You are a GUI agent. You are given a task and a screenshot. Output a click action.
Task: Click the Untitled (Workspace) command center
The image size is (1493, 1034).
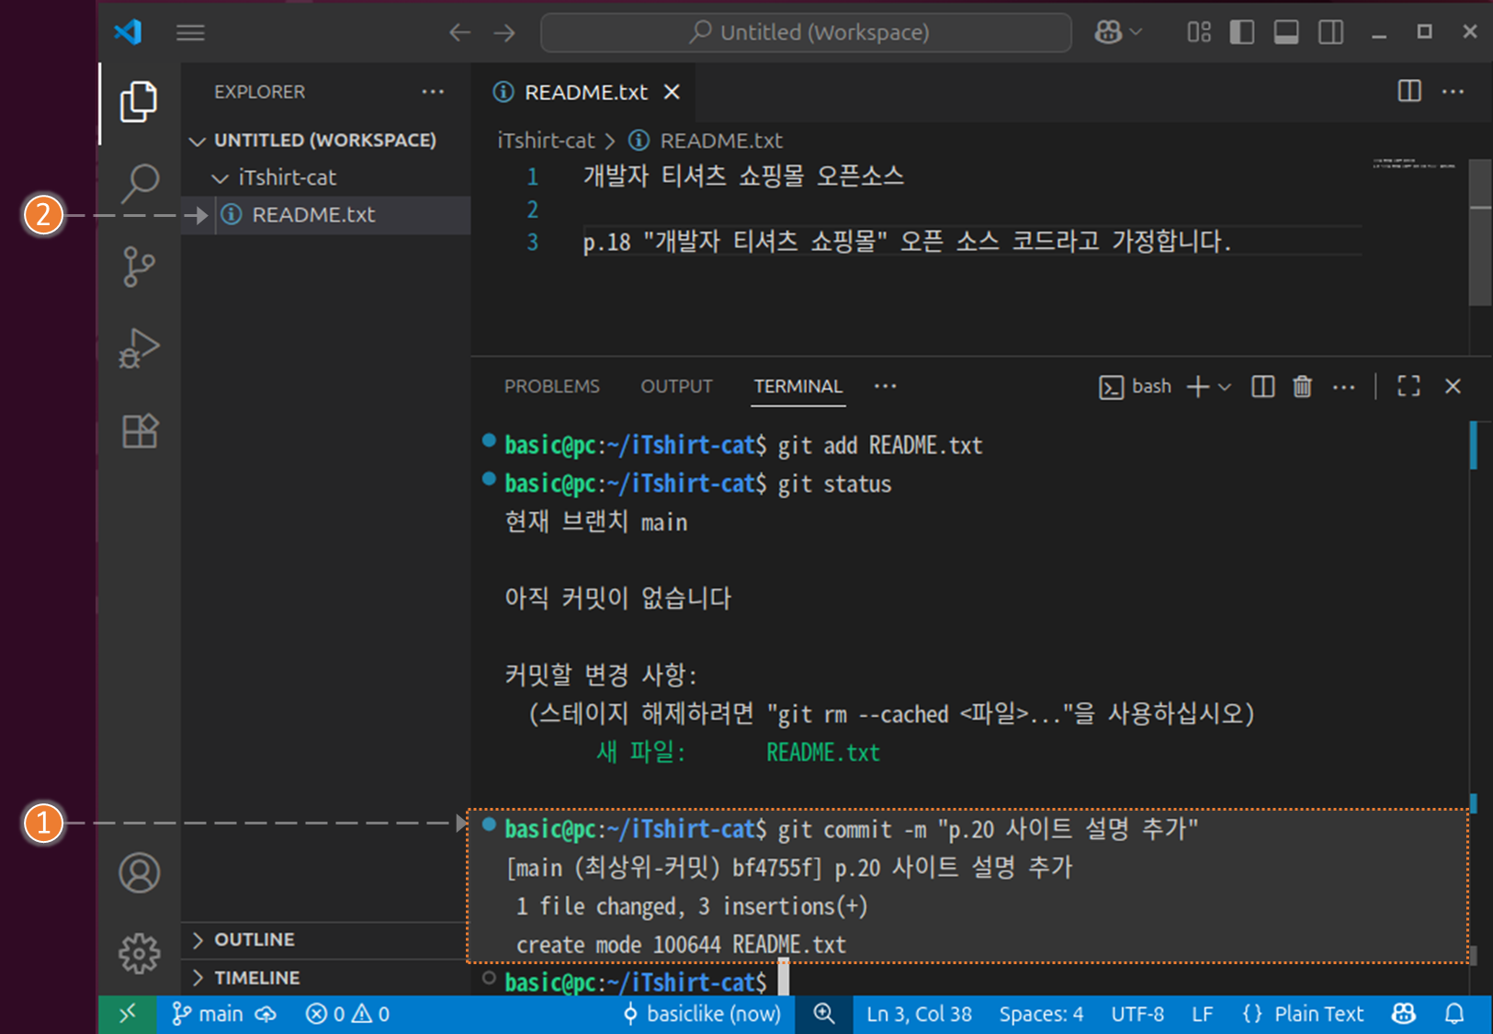pyautogui.click(x=806, y=33)
